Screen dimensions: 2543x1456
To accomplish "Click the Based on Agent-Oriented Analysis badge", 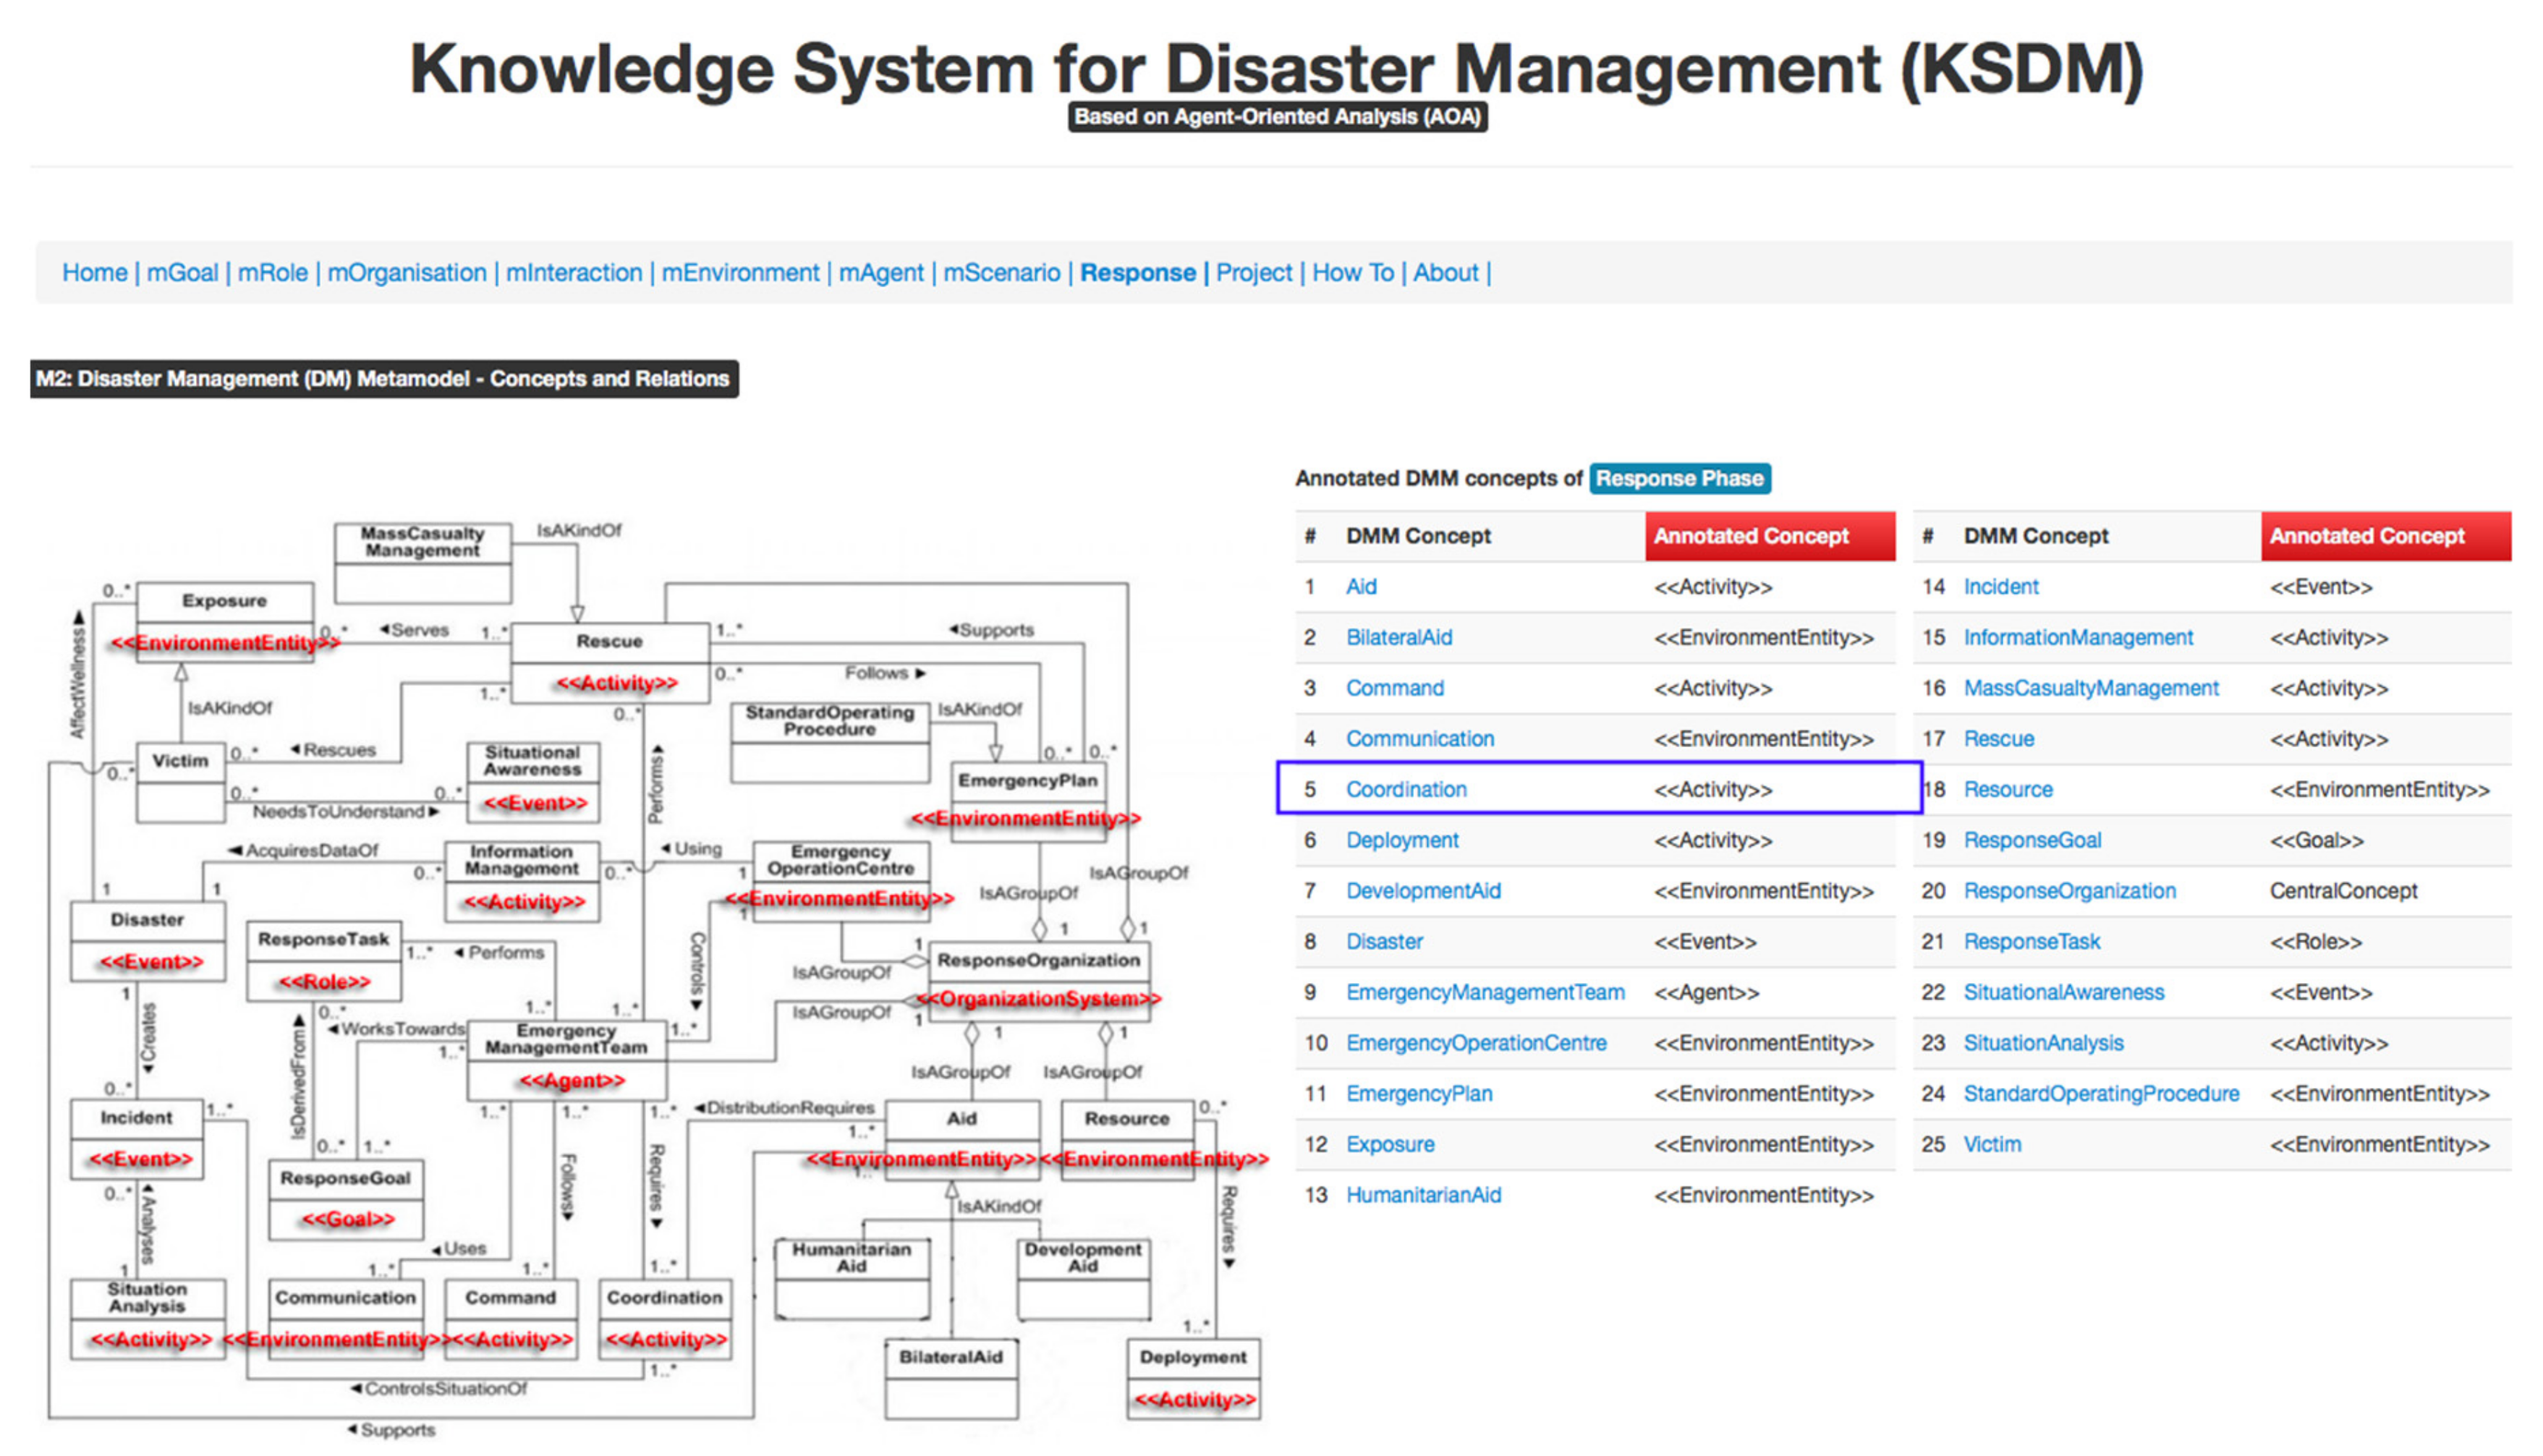I will [x=1277, y=117].
